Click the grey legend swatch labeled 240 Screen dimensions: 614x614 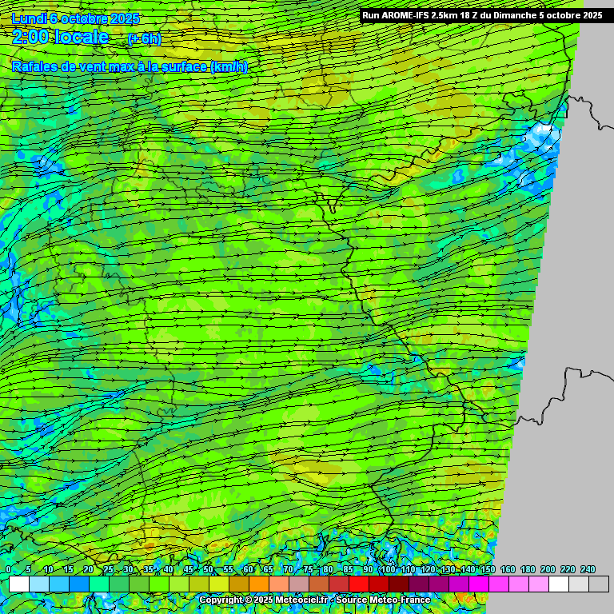(598, 584)
